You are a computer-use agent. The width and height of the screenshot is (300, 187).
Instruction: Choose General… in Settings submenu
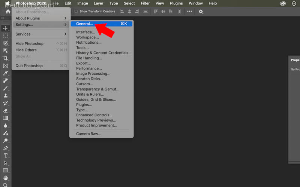tap(101, 24)
